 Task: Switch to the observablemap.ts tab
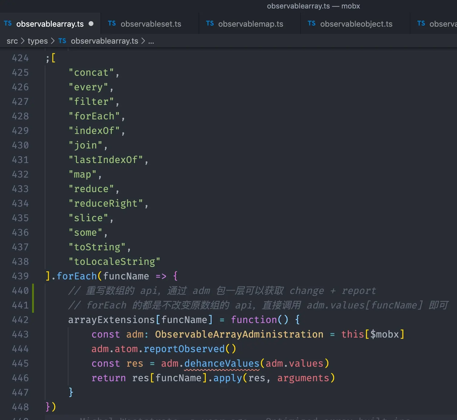(251, 24)
